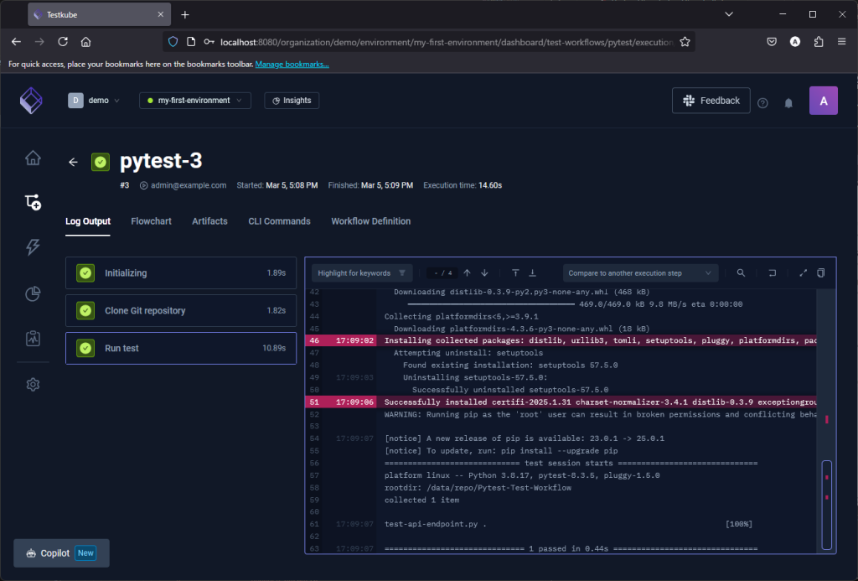Open Compare to another execution step dropdown
The height and width of the screenshot is (581, 858).
pos(641,272)
